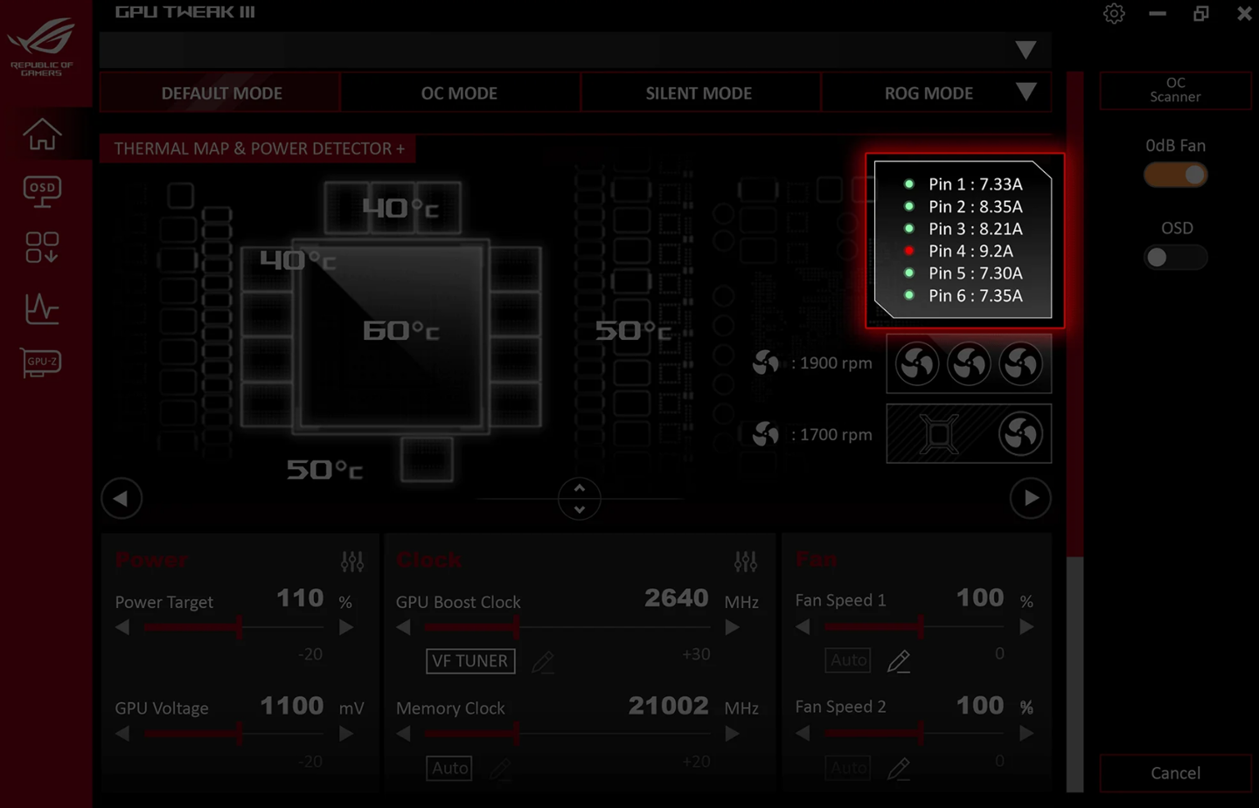Expand the top profile dropdown arrow

click(x=1026, y=50)
